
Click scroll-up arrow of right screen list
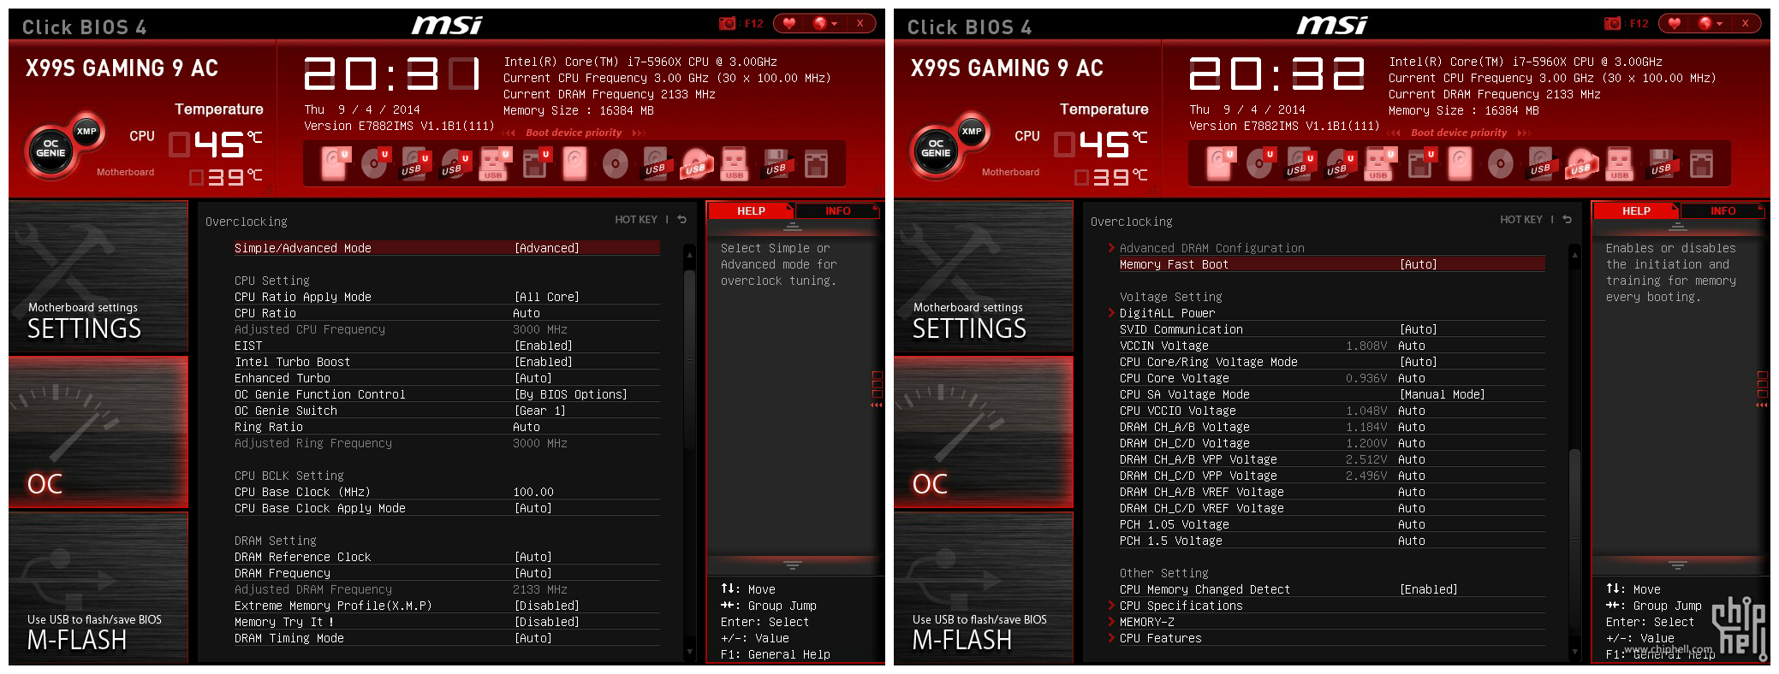(1574, 255)
